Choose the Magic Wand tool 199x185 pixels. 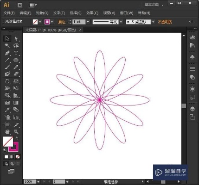[x=7, y=45]
